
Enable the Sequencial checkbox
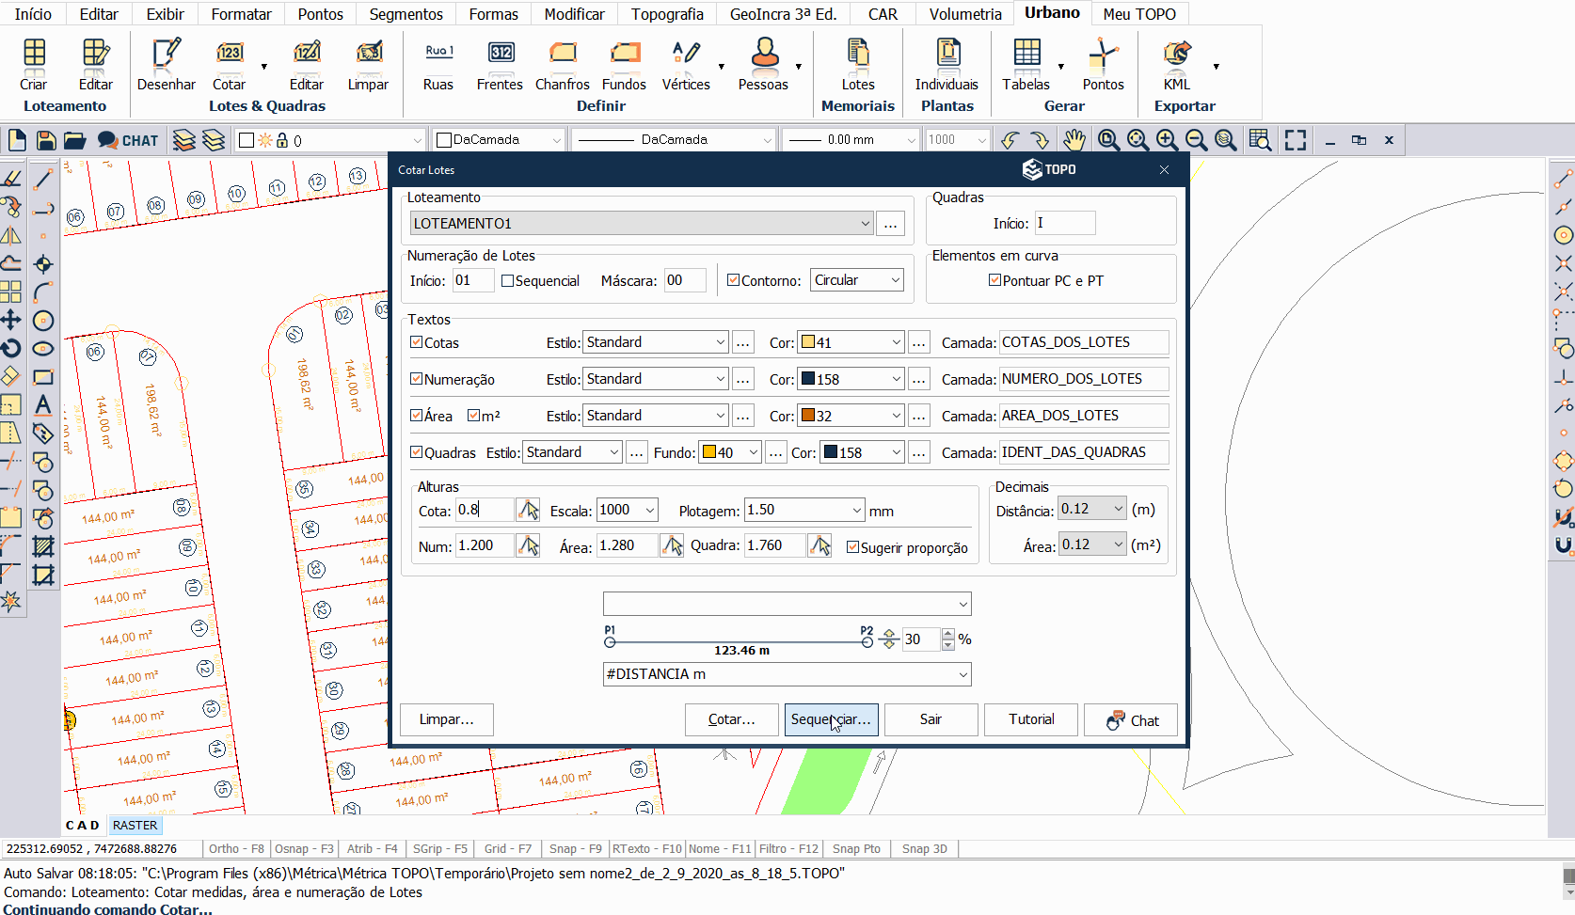[x=508, y=281]
